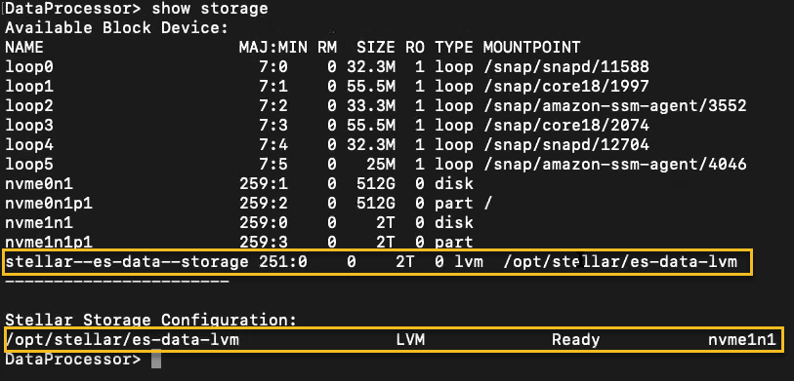Click mount point /snap/core18/1997
This screenshot has height=381, width=794.
pos(566,87)
